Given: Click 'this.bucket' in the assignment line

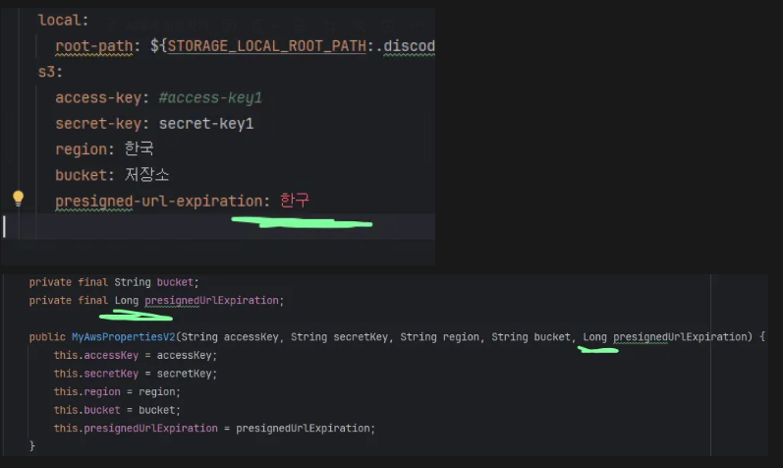Looking at the screenshot, I should [86, 410].
